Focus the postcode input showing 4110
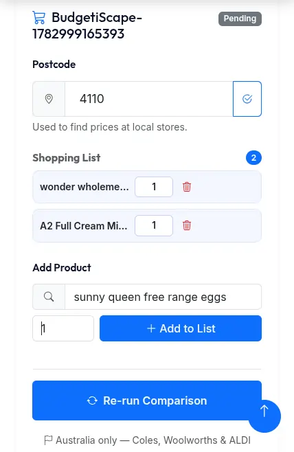294x452 pixels. click(x=149, y=99)
